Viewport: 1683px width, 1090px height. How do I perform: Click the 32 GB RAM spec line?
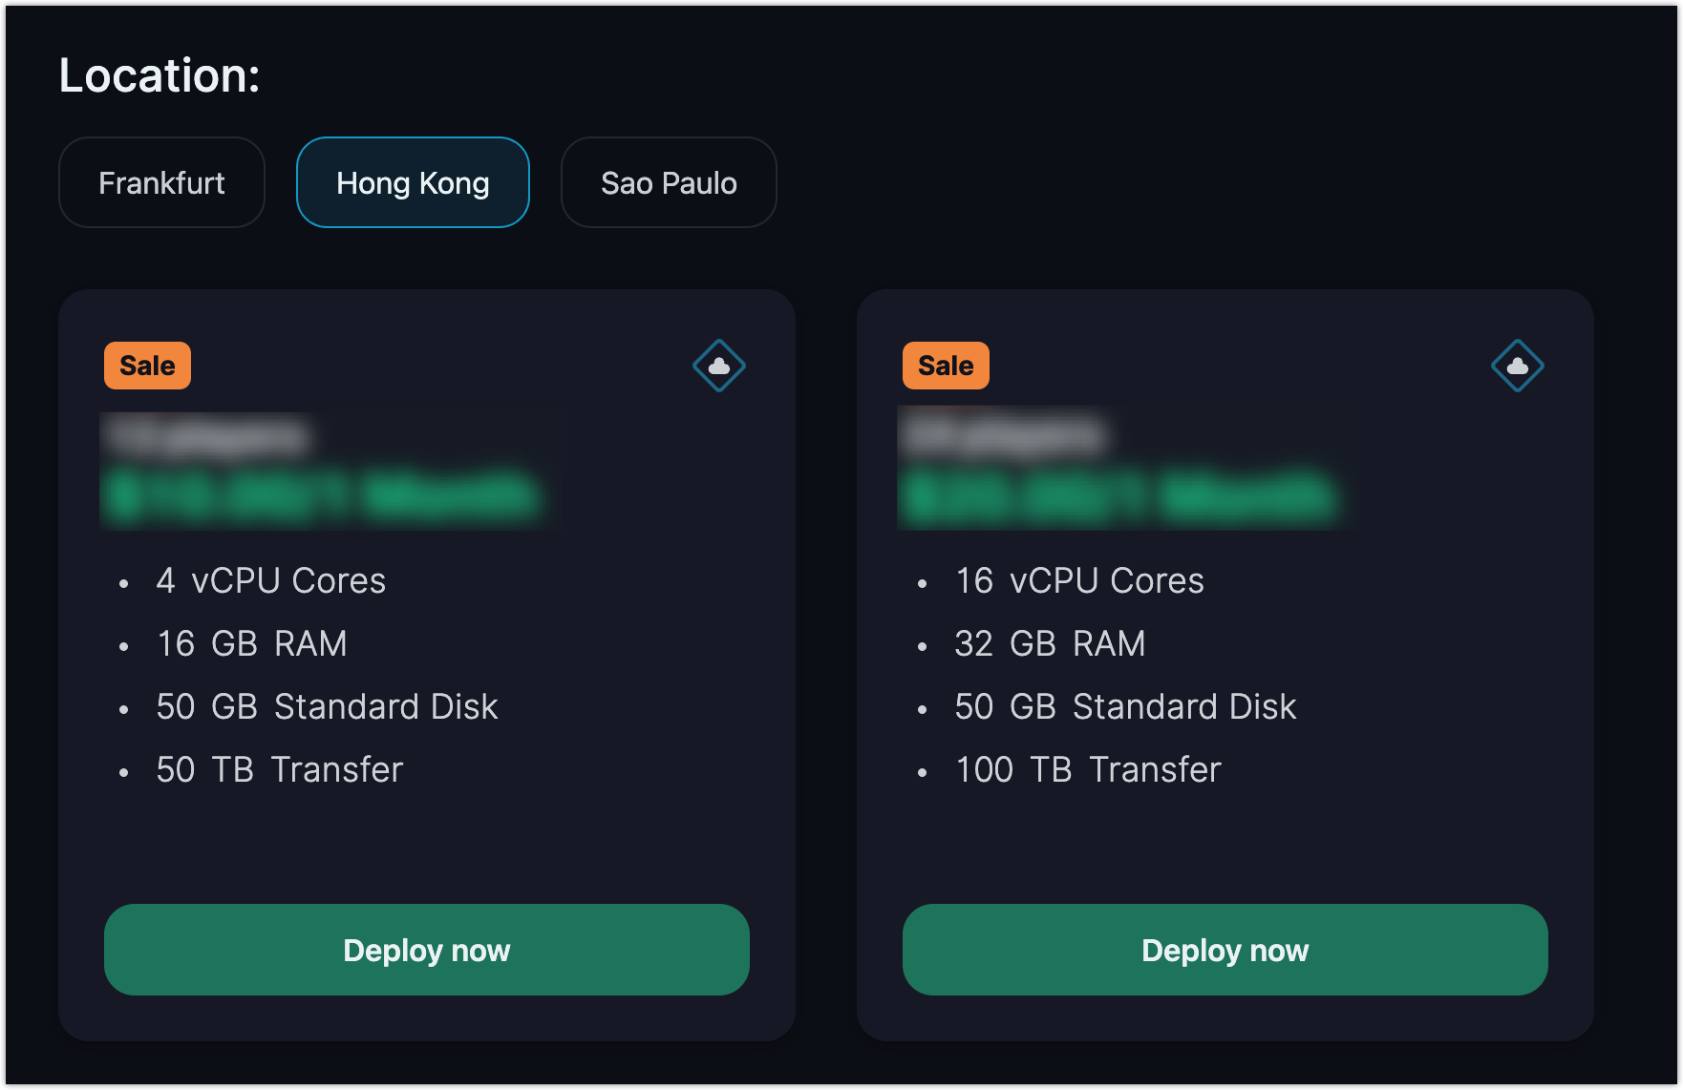1050,643
